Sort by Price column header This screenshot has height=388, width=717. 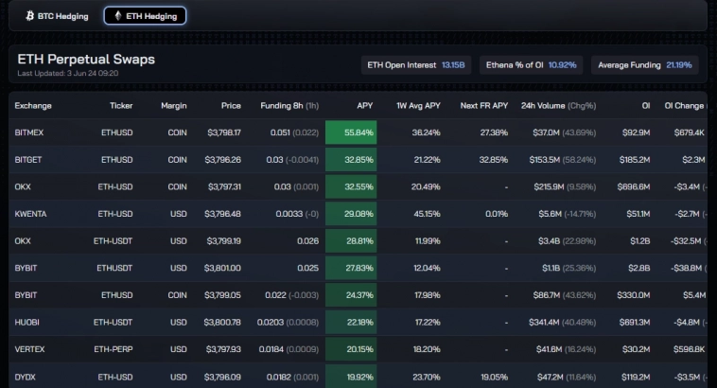tap(231, 106)
